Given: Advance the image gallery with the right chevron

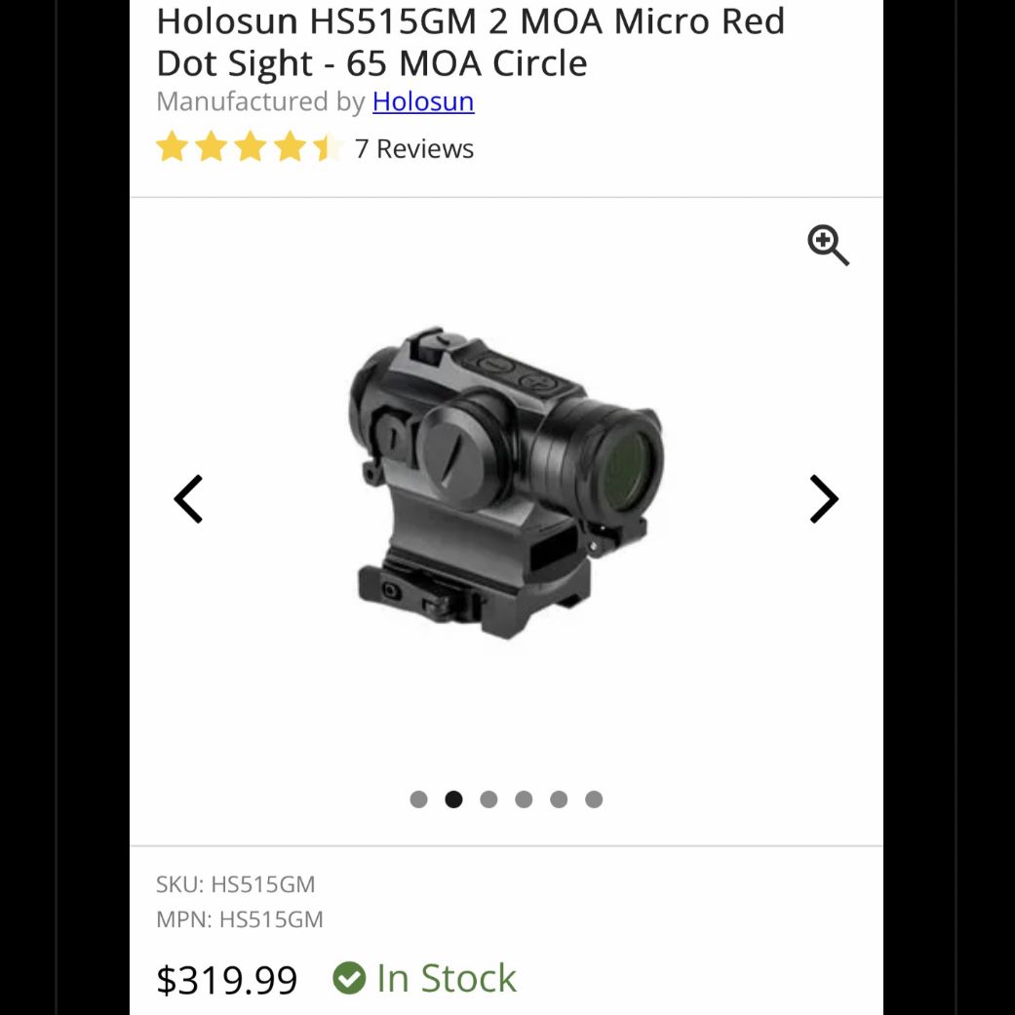Looking at the screenshot, I should click(824, 498).
